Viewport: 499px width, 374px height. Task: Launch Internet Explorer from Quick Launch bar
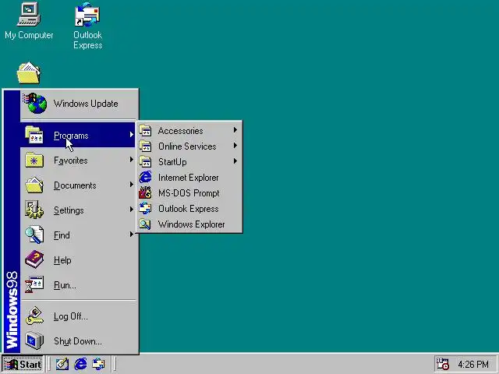[x=80, y=364]
